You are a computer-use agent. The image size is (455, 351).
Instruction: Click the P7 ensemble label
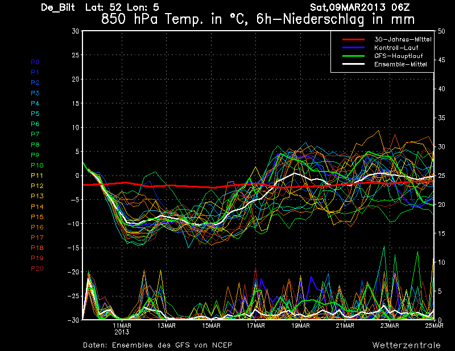(x=35, y=134)
